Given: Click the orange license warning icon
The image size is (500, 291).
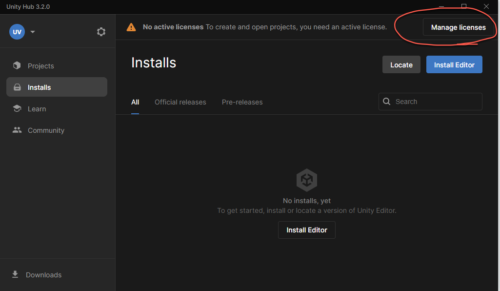Looking at the screenshot, I should click(131, 27).
